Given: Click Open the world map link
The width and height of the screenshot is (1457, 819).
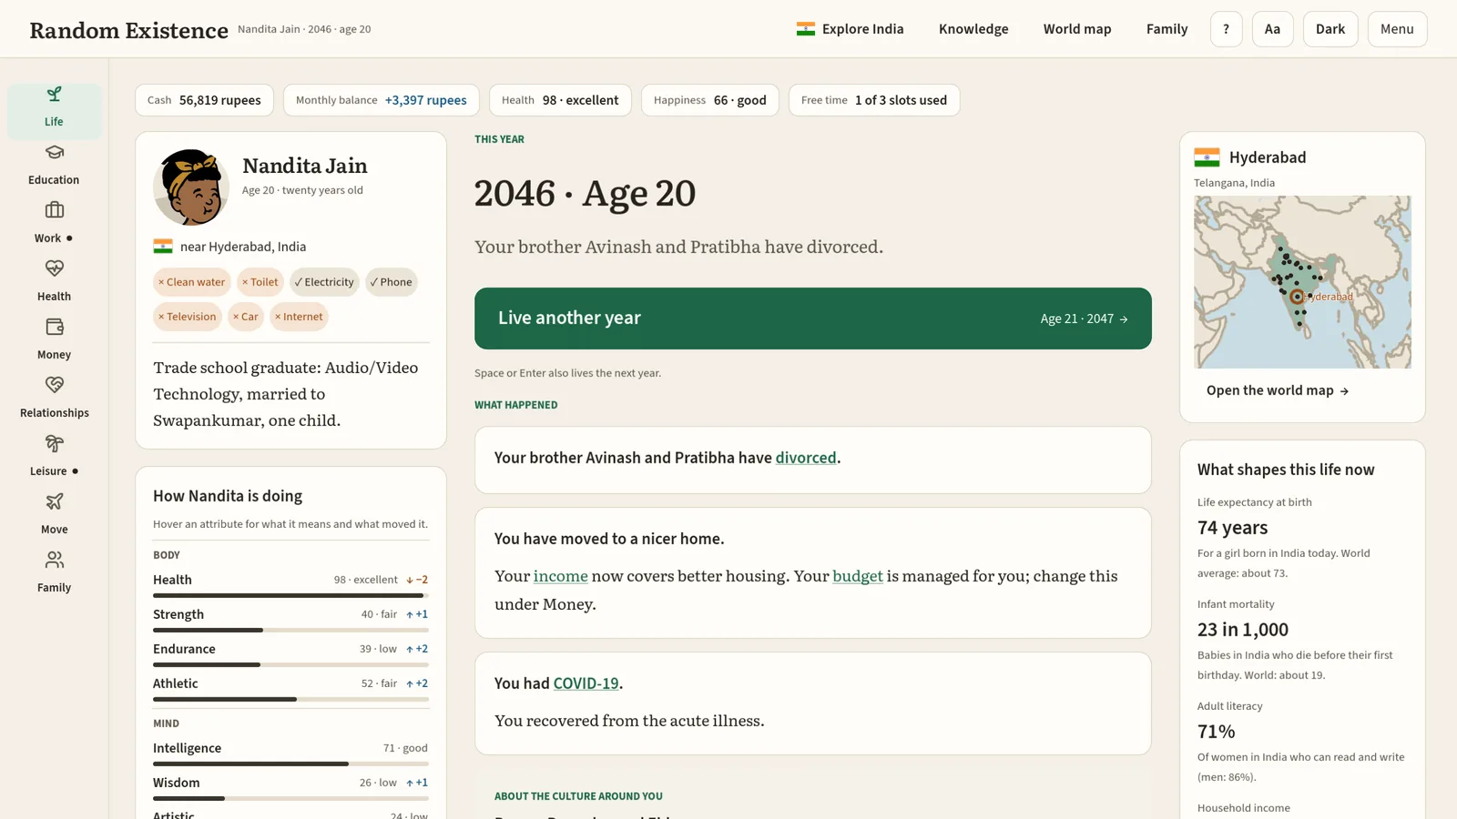Looking at the screenshot, I should click(x=1277, y=390).
